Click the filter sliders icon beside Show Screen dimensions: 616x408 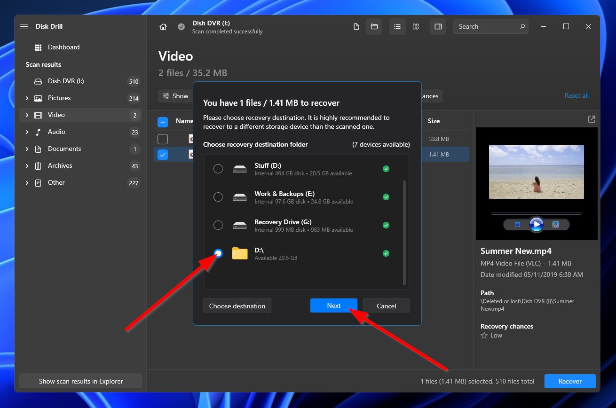point(166,96)
